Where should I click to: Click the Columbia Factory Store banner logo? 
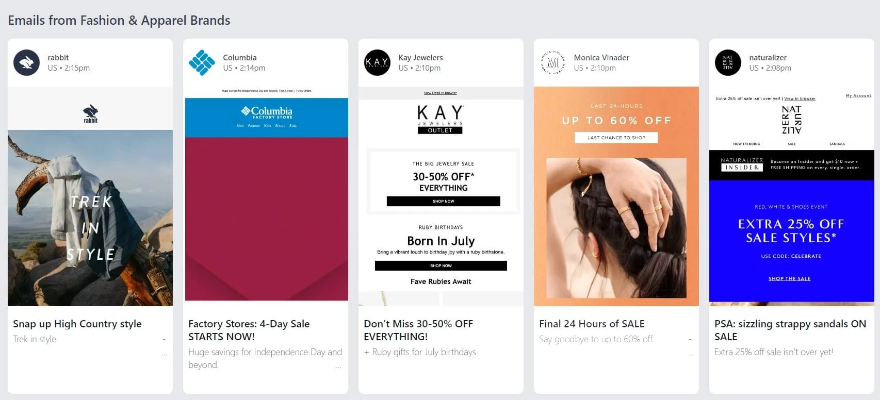[x=267, y=112]
